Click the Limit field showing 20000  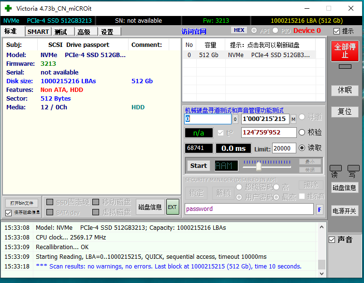click(x=284, y=148)
